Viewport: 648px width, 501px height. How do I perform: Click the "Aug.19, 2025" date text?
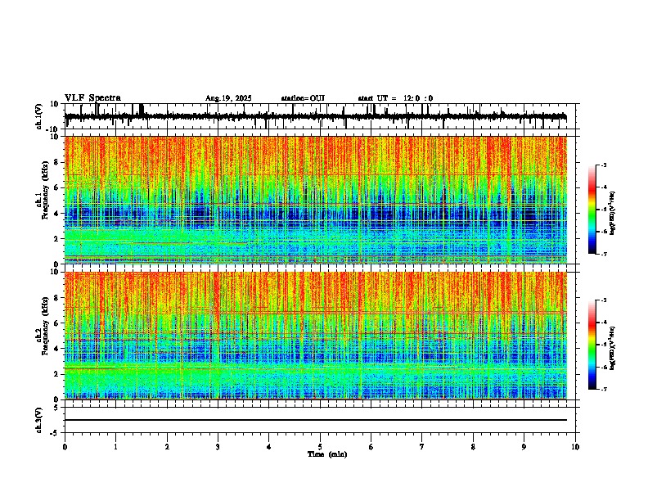tap(228, 98)
